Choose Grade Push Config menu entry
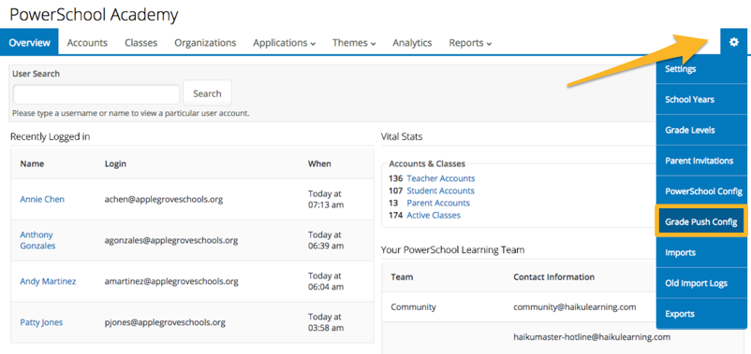Image resolution: width=751 pixels, height=354 pixels. (701, 221)
